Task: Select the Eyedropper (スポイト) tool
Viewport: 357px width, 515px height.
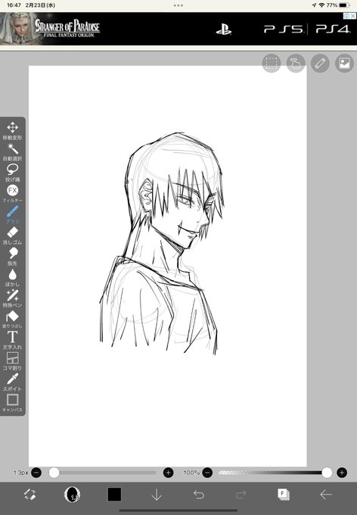Action: pyautogui.click(x=12, y=382)
